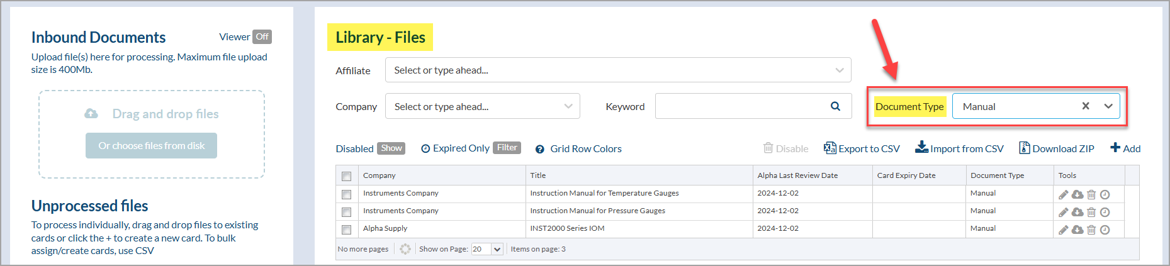Clear the Manual document type selection

(1086, 106)
